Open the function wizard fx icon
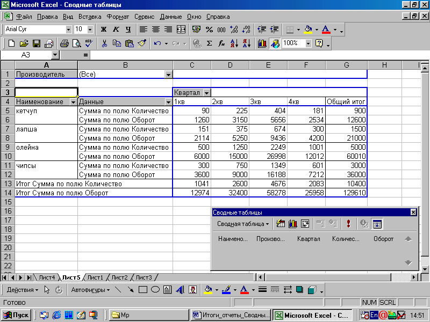The width and height of the screenshot is (430, 322). pos(221,43)
